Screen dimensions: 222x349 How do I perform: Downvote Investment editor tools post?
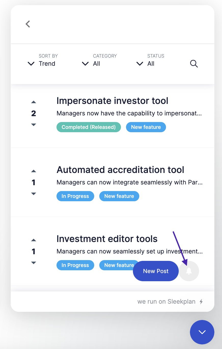[x=34, y=263]
